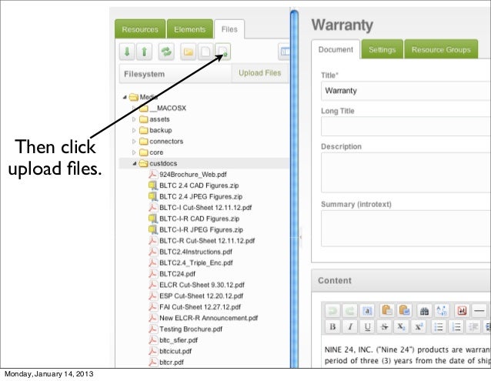This screenshot has width=491, height=381.
Task: Select New ELCR-R Announcement.pdf
Action: [209, 318]
